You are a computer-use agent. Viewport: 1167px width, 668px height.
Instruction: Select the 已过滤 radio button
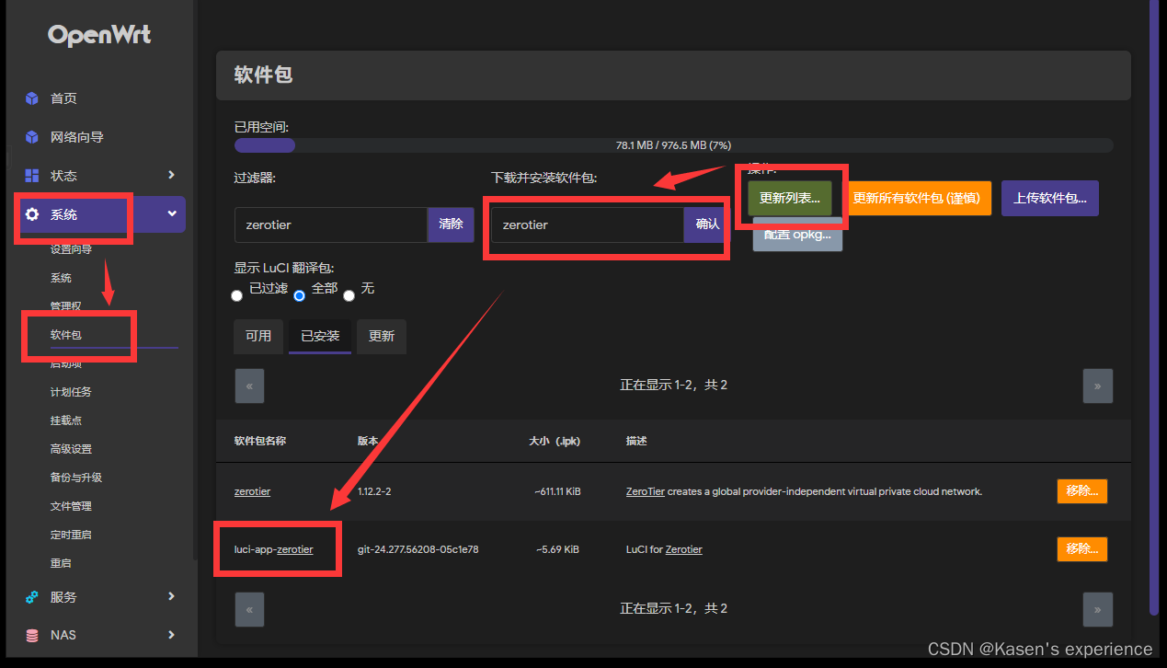click(237, 295)
